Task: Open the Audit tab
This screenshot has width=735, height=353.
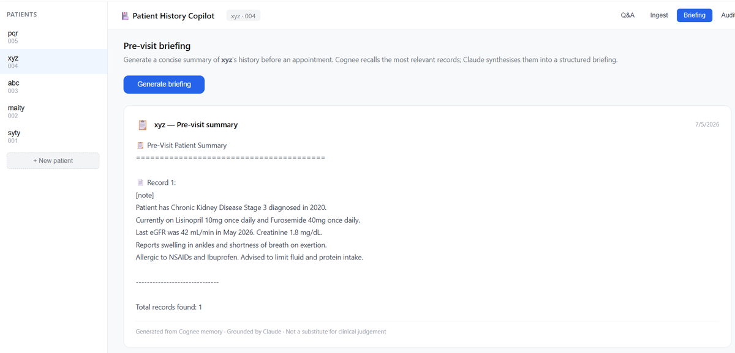Action: point(728,15)
